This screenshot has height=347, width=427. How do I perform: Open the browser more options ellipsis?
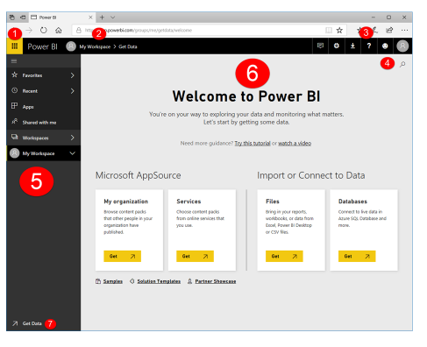(x=404, y=30)
